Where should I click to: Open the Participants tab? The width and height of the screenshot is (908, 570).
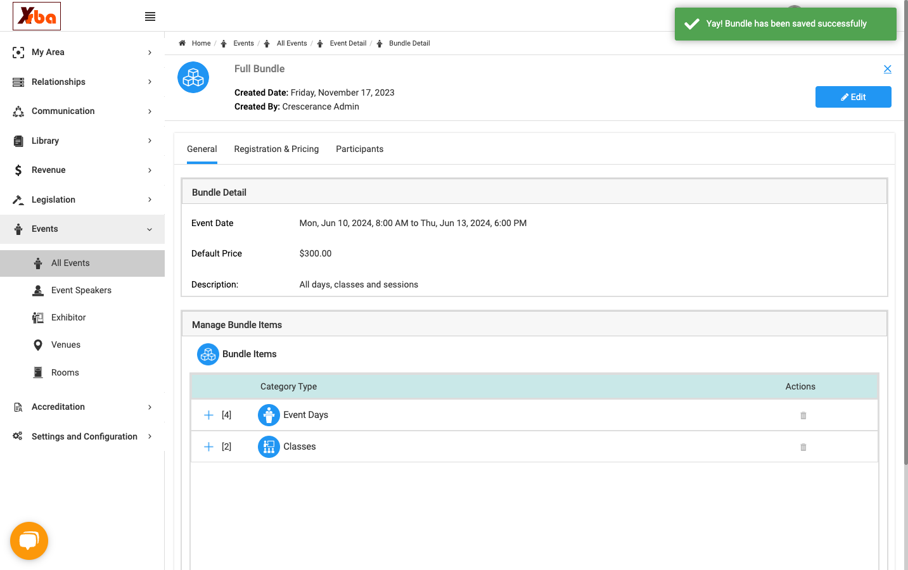(359, 149)
